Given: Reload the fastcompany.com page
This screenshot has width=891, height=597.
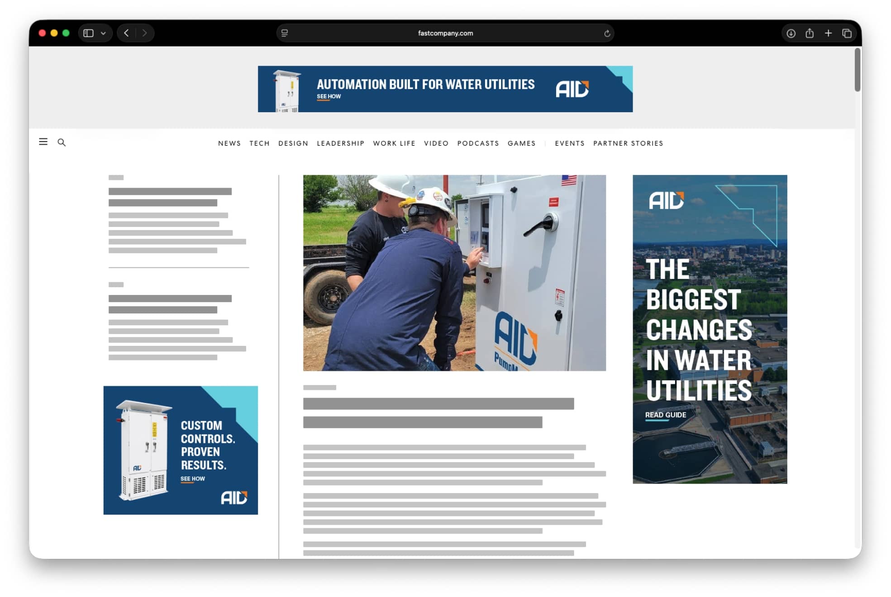Looking at the screenshot, I should pyautogui.click(x=607, y=33).
